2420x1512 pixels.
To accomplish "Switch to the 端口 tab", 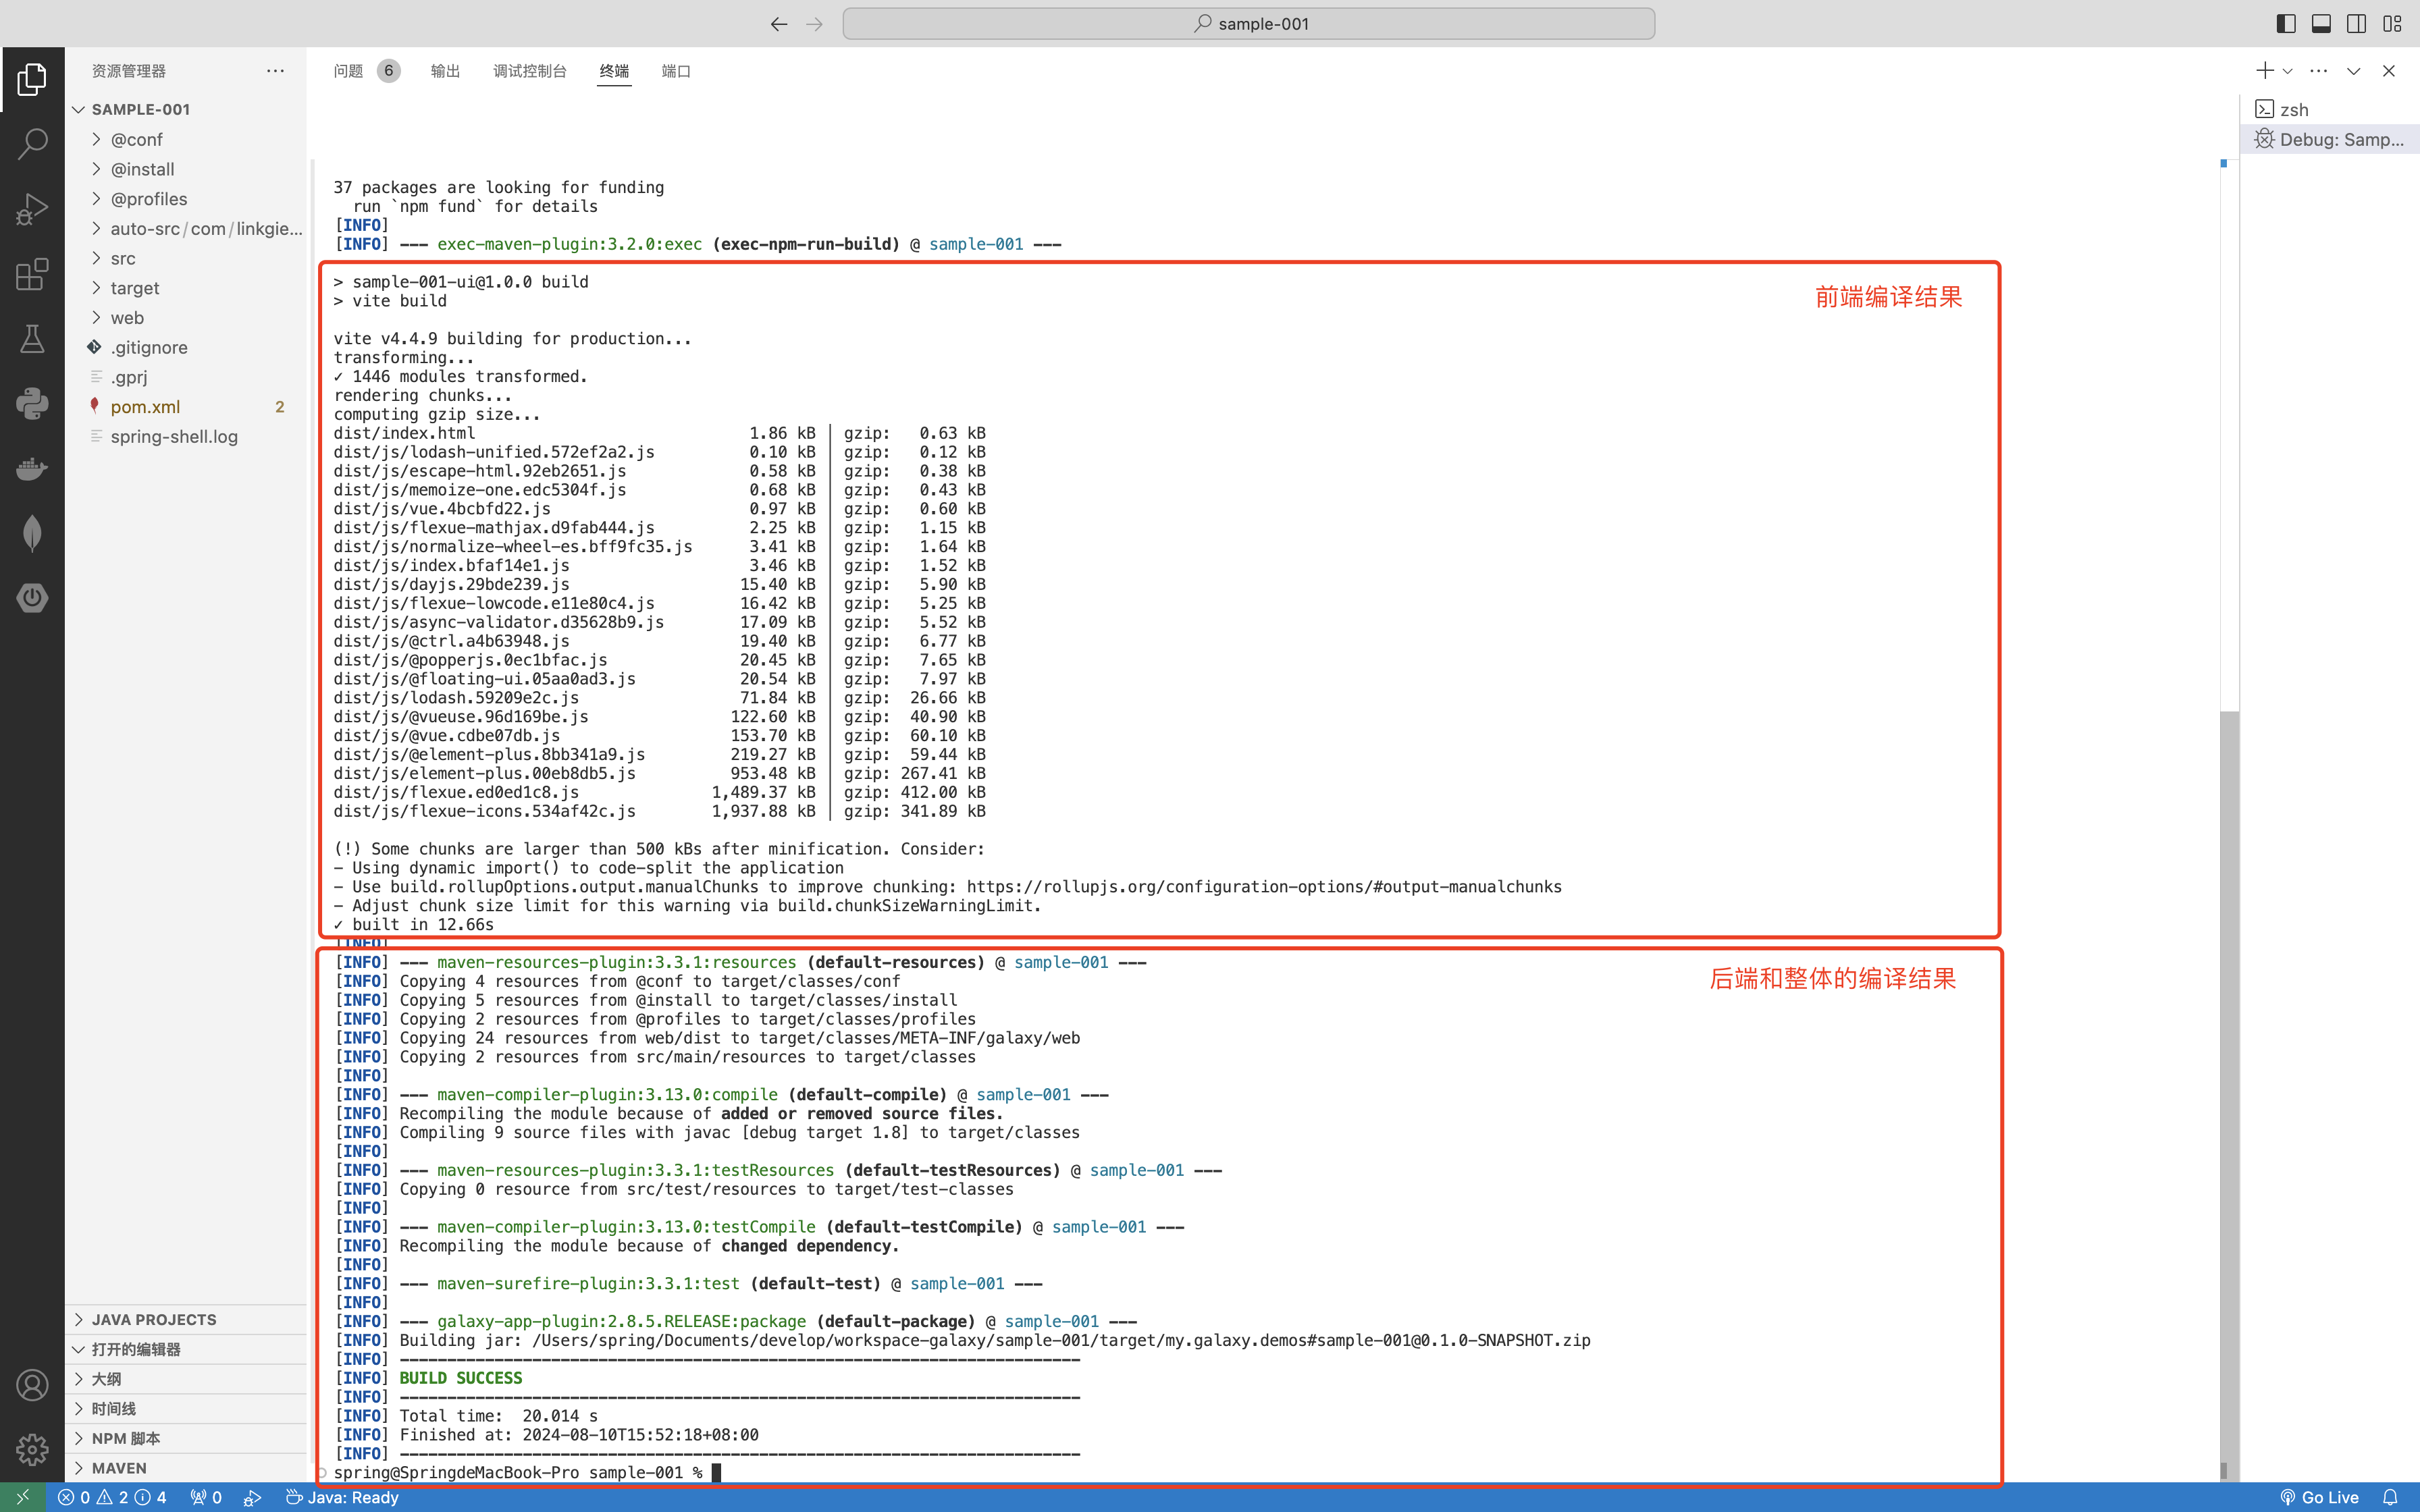I will click(x=676, y=71).
